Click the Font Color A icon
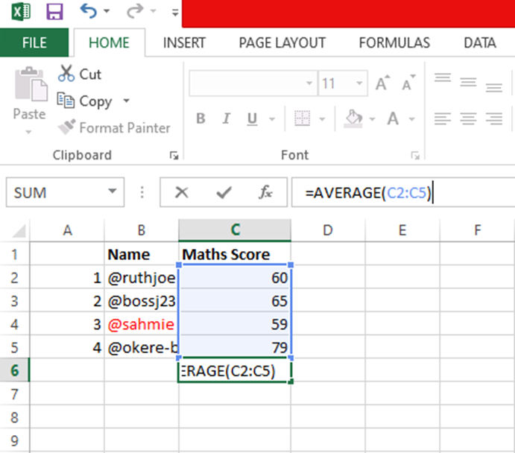 [x=393, y=118]
